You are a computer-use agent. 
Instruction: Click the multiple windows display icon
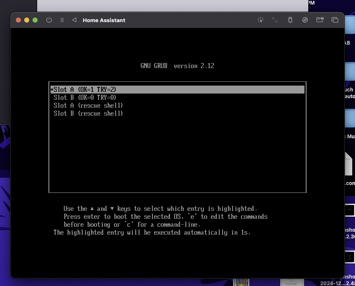(x=335, y=20)
